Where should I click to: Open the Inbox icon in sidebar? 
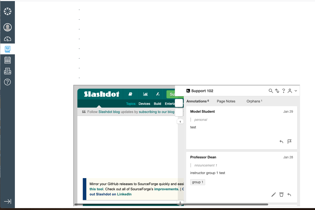click(x=7, y=71)
